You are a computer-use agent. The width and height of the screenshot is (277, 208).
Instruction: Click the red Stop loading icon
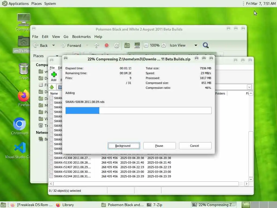(107, 45)
